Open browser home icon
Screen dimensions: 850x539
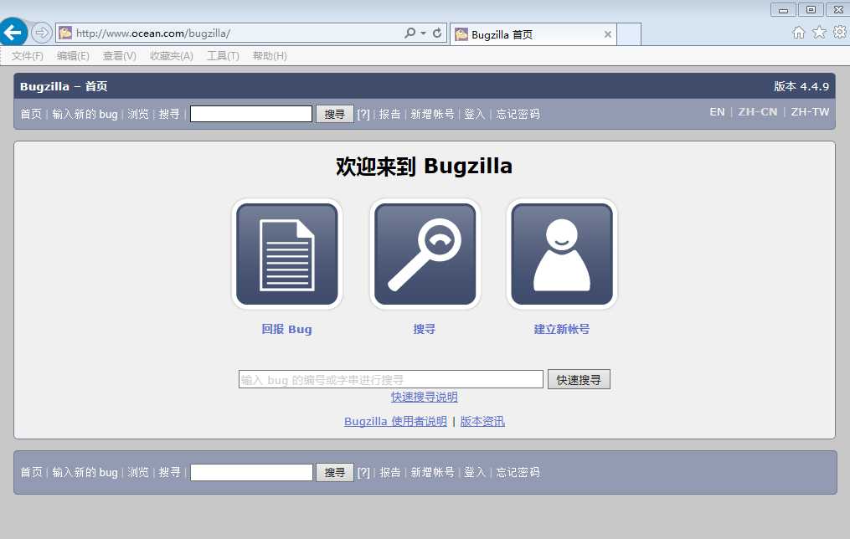click(x=799, y=33)
